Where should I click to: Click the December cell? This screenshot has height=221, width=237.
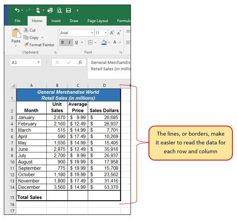pyautogui.click(x=31, y=187)
